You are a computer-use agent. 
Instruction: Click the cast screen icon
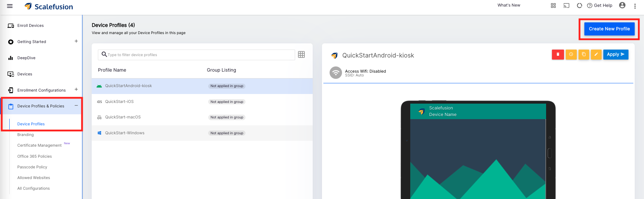point(566,6)
